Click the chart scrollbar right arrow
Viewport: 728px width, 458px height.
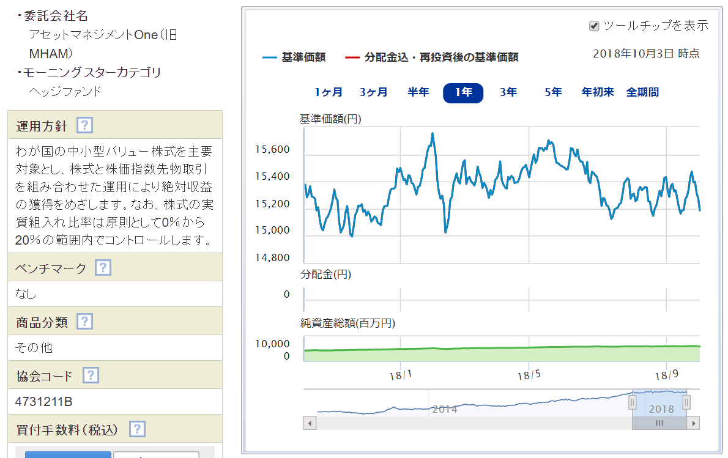tap(693, 423)
